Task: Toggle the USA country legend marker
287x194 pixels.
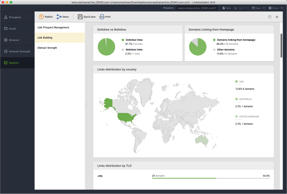Action: coord(236,82)
